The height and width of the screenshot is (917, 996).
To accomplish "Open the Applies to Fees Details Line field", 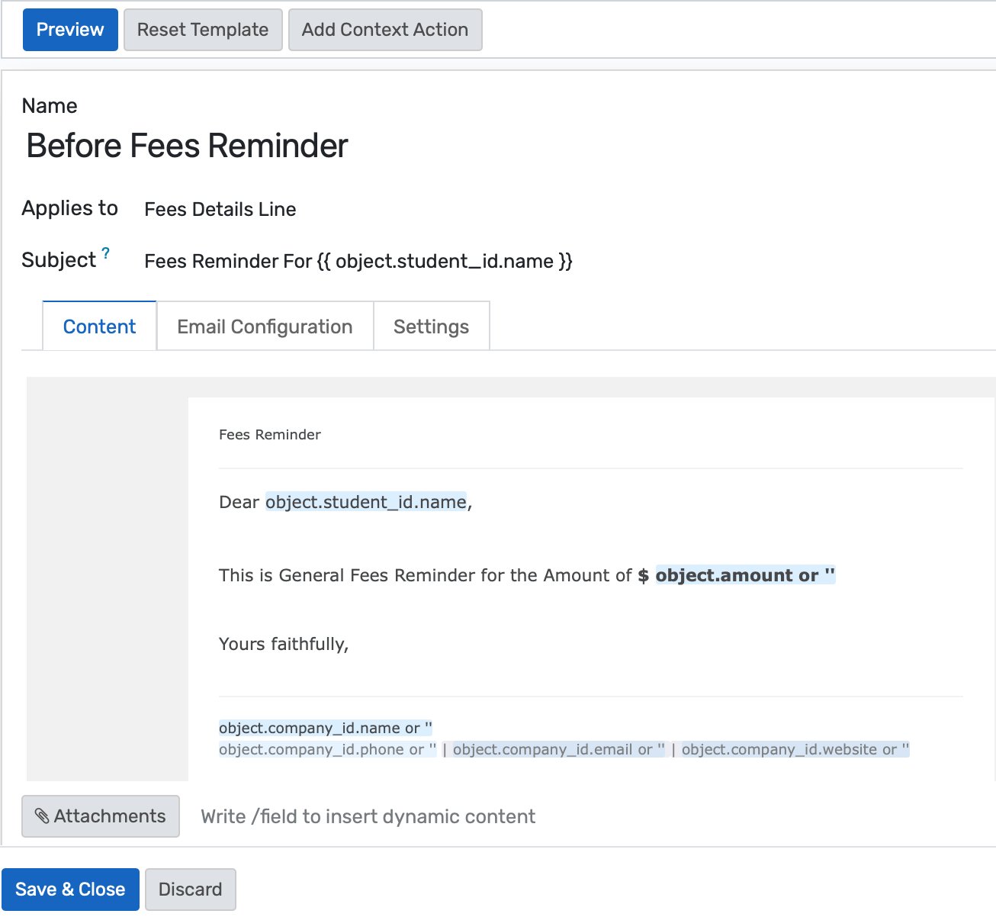I will pyautogui.click(x=220, y=210).
